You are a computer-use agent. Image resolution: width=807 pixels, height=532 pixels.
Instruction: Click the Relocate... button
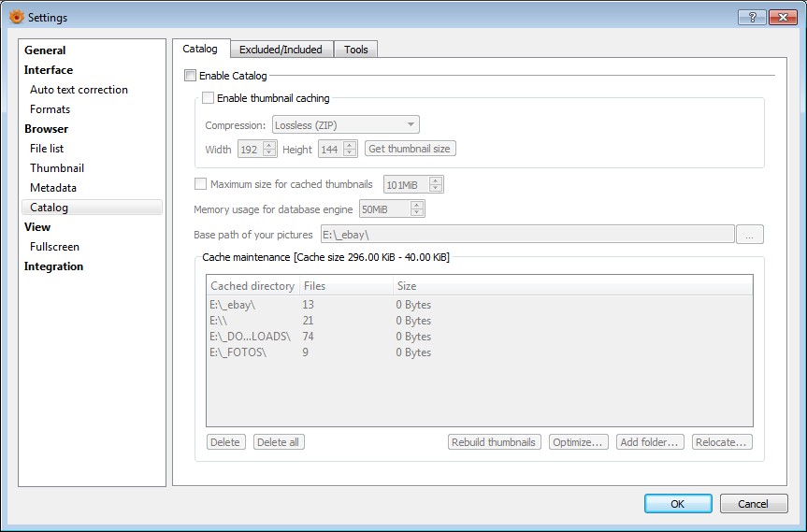pyautogui.click(x=722, y=442)
